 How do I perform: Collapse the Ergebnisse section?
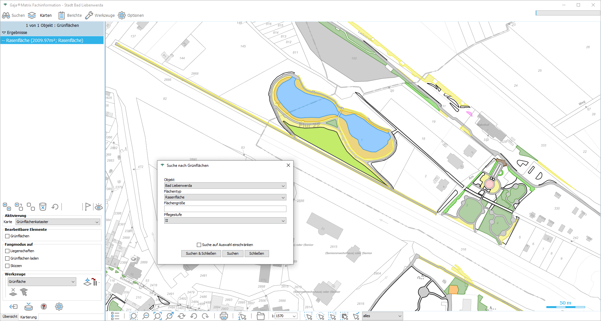click(x=4, y=33)
